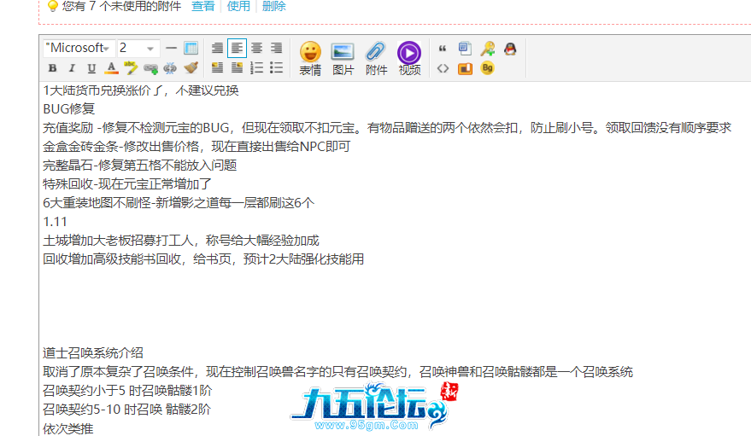
Task: Center-align the text
Action: pos(256,48)
